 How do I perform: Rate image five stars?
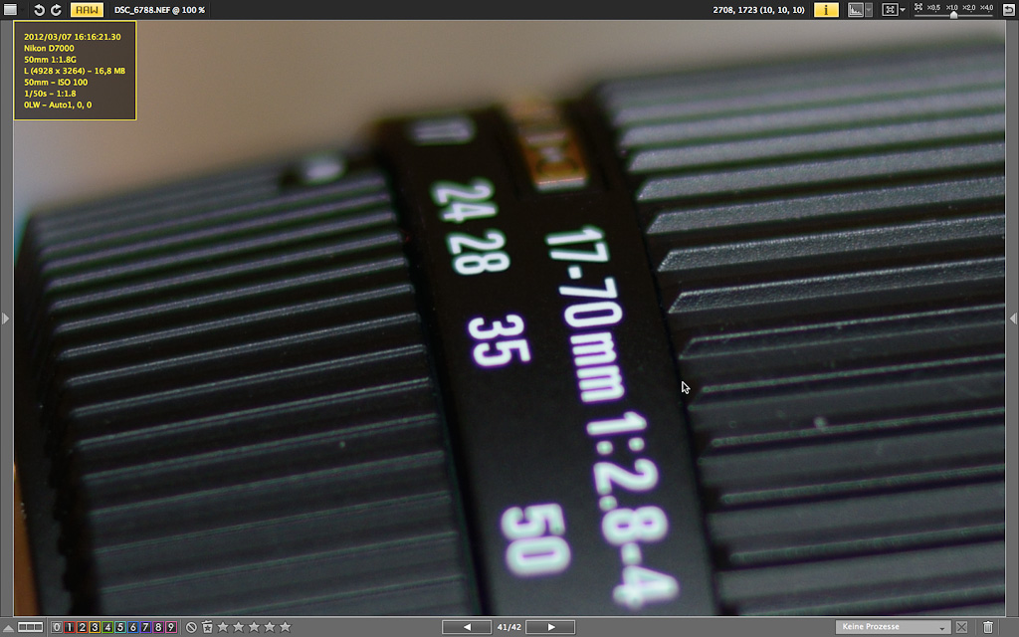pyautogui.click(x=286, y=627)
